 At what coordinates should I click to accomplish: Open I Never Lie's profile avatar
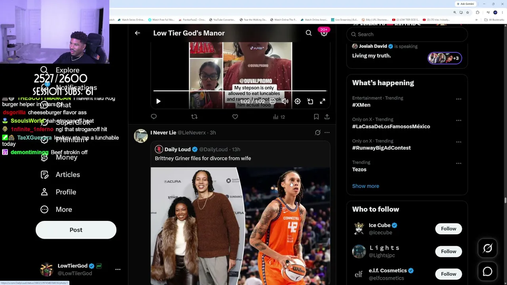pyautogui.click(x=141, y=136)
